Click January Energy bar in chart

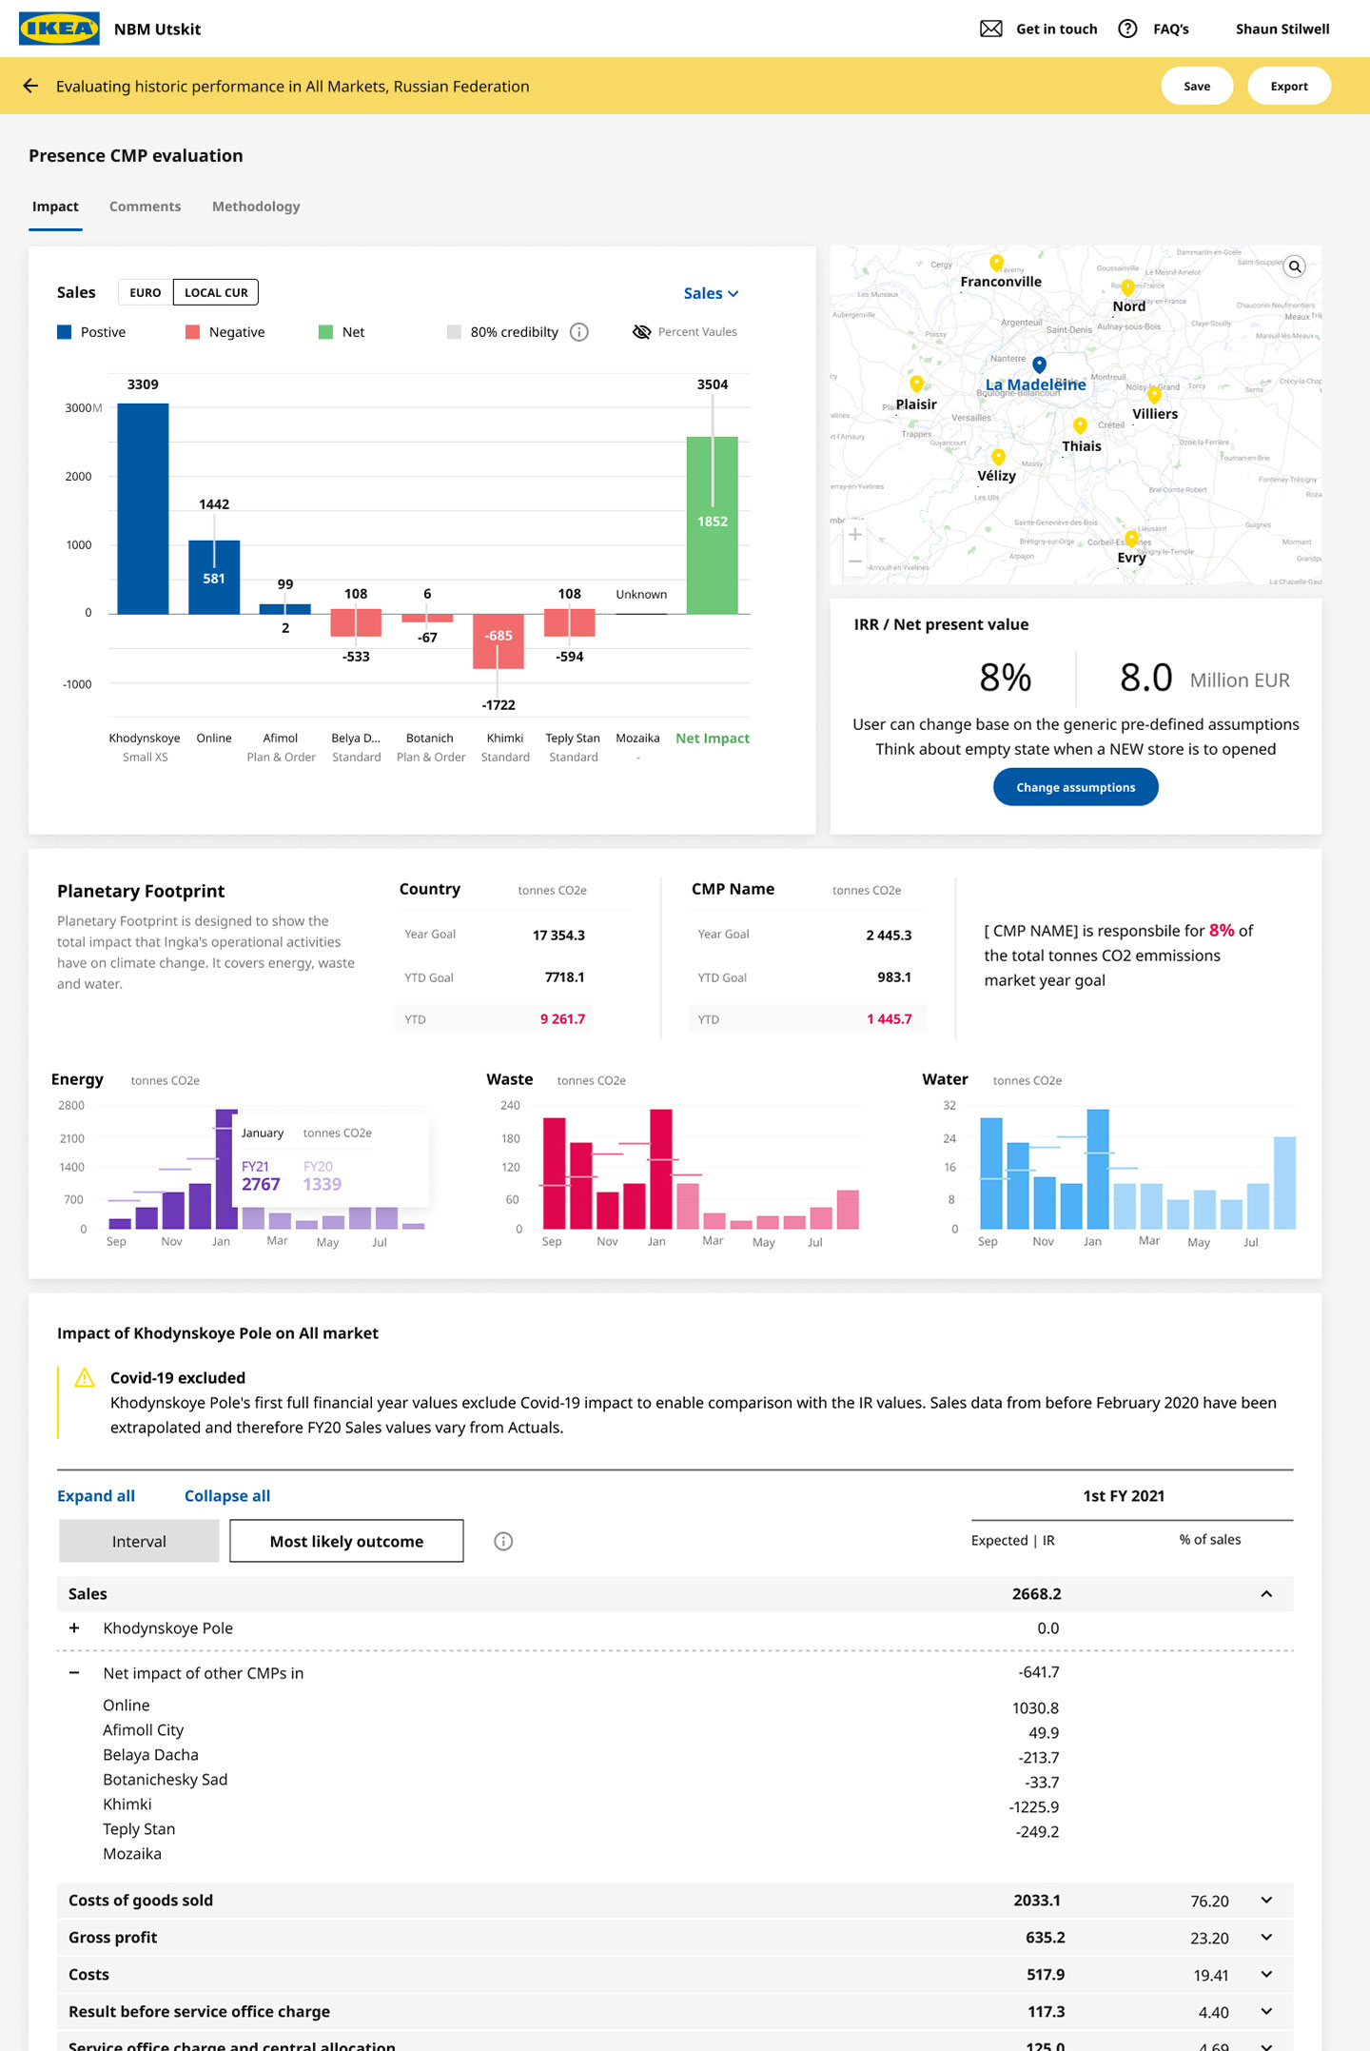226,1169
